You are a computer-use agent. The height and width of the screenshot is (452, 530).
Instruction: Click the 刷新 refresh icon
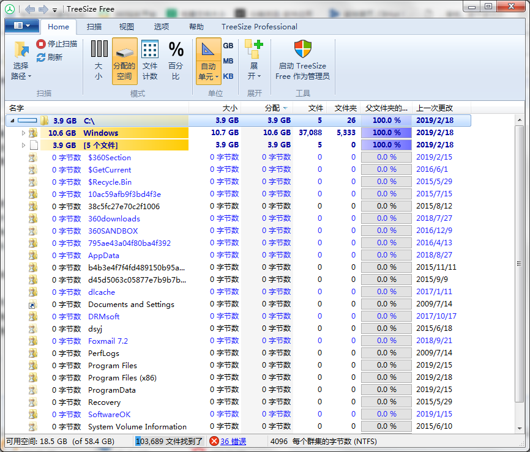[41, 57]
